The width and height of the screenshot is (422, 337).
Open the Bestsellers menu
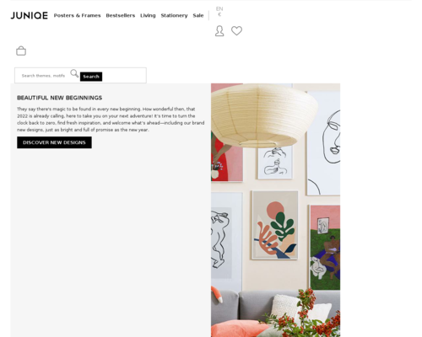tap(121, 15)
